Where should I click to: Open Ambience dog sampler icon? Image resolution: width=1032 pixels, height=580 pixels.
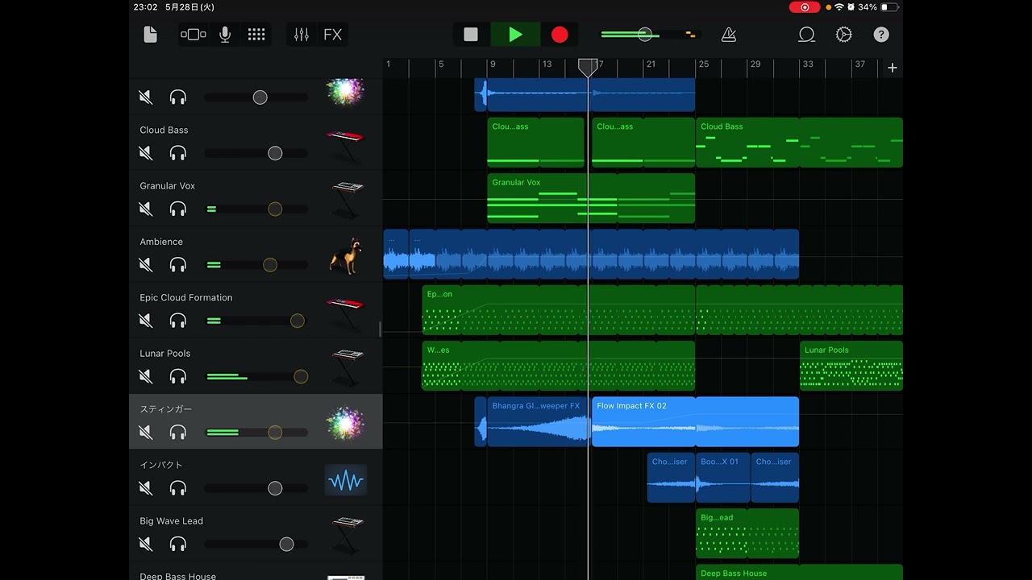click(x=345, y=256)
